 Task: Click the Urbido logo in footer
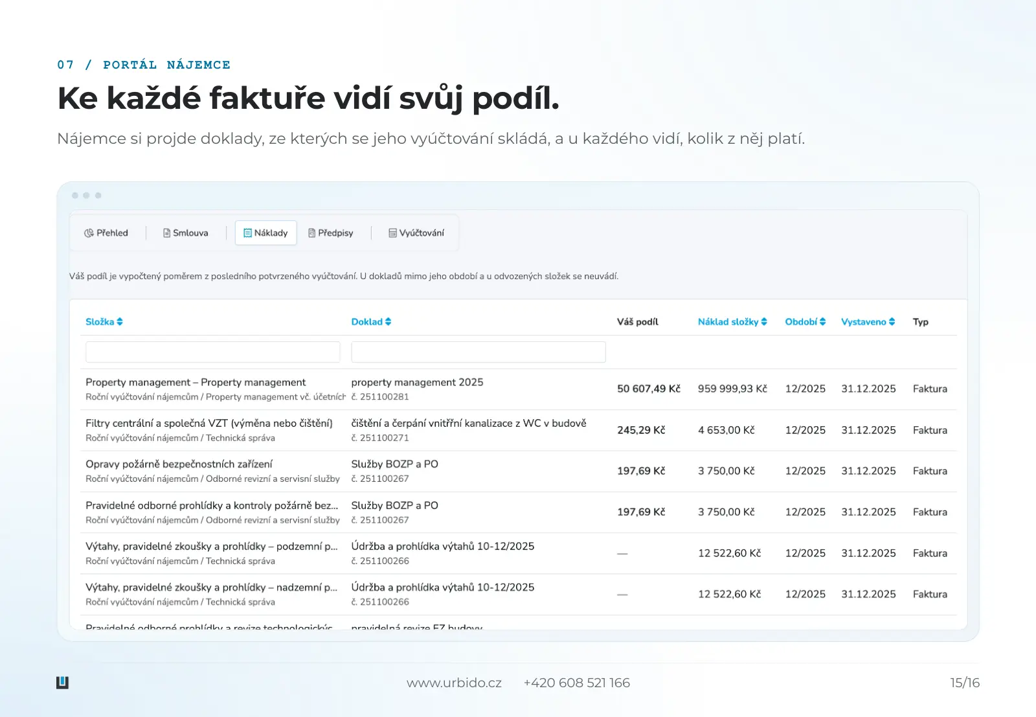(x=62, y=683)
